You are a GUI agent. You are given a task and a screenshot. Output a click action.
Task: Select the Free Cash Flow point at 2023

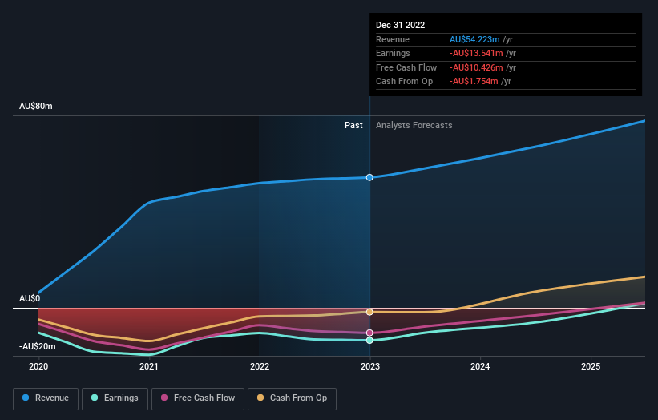click(x=369, y=333)
